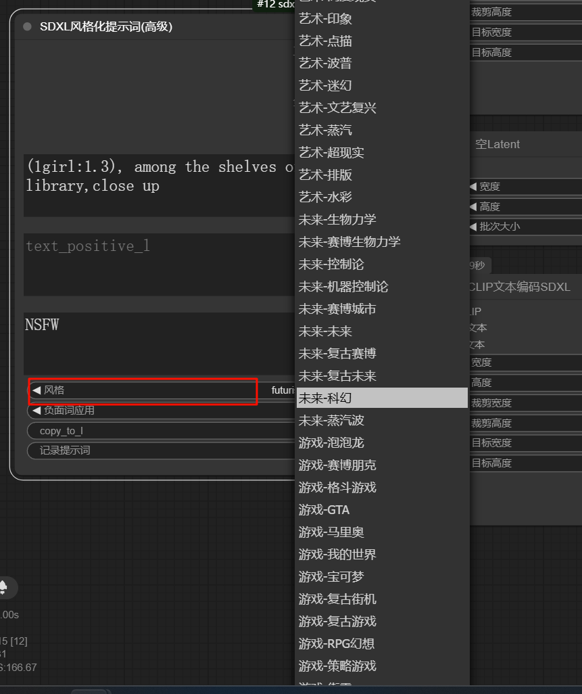Choose 未来-生物力学 style entry
This screenshot has height=694, width=582.
tap(382, 220)
